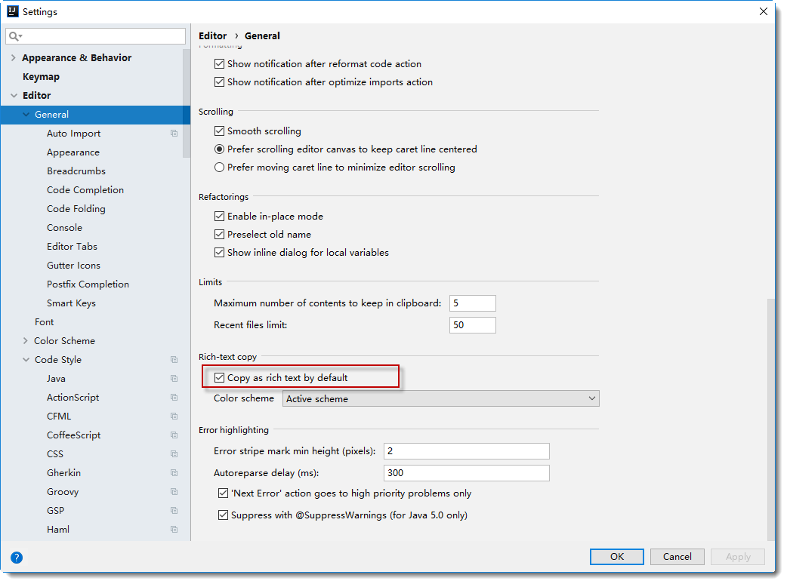Disable Copy as rich text by default
This screenshot has height=584, width=787.
point(220,377)
